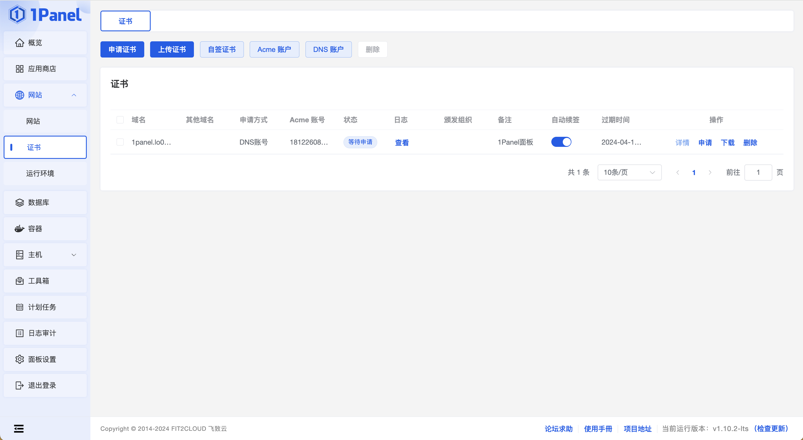Click the 主机 host server icon
803x440 pixels.
click(19, 255)
